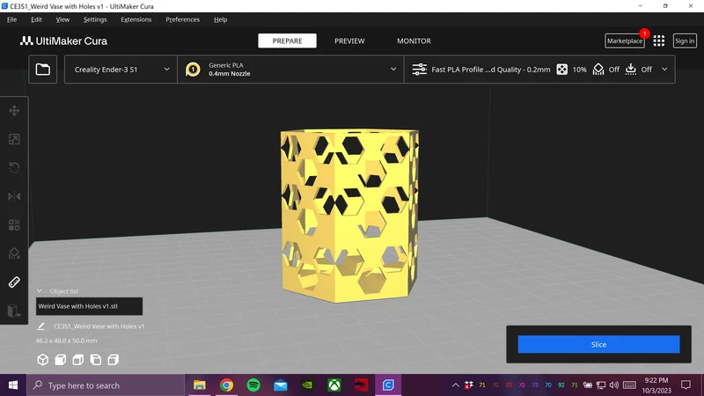Image resolution: width=704 pixels, height=396 pixels.
Task: Expand the Creality Ender-3 S1 printer dropdown
Action: (x=121, y=70)
